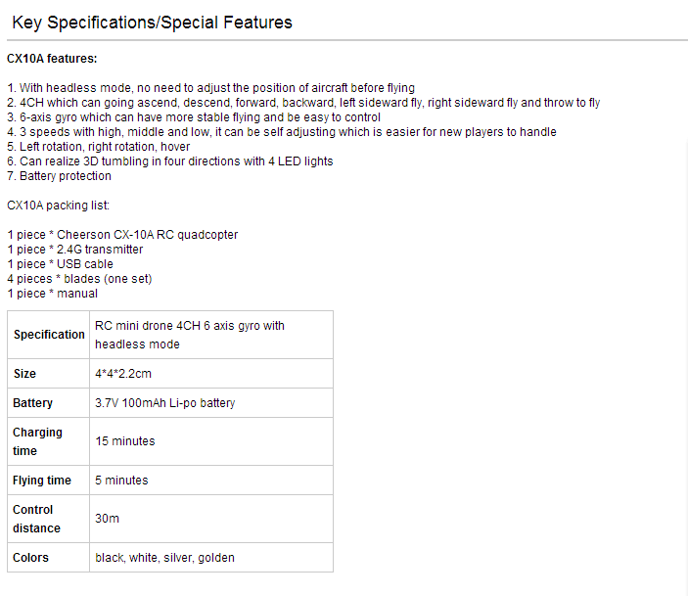688x596 pixels.
Task: Click the Key Specifications/Special Features heading
Action: (152, 23)
